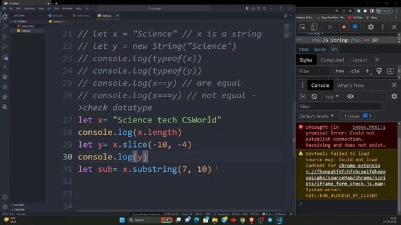Switch to the Styles tab
The image size is (401, 225).
tap(306, 60)
